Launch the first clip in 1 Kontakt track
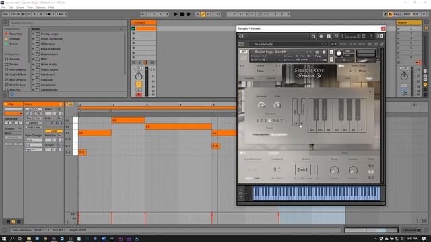Screen dimensions: 431x242 133,28
